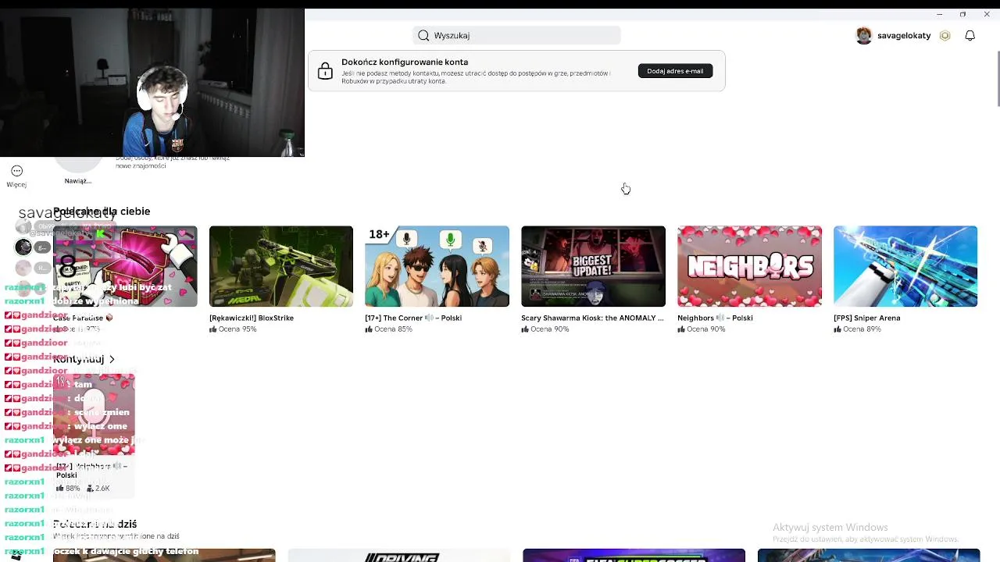Click the [FPS] Sniper Arena title
Image resolution: width=1000 pixels, height=562 pixels.
(x=867, y=318)
